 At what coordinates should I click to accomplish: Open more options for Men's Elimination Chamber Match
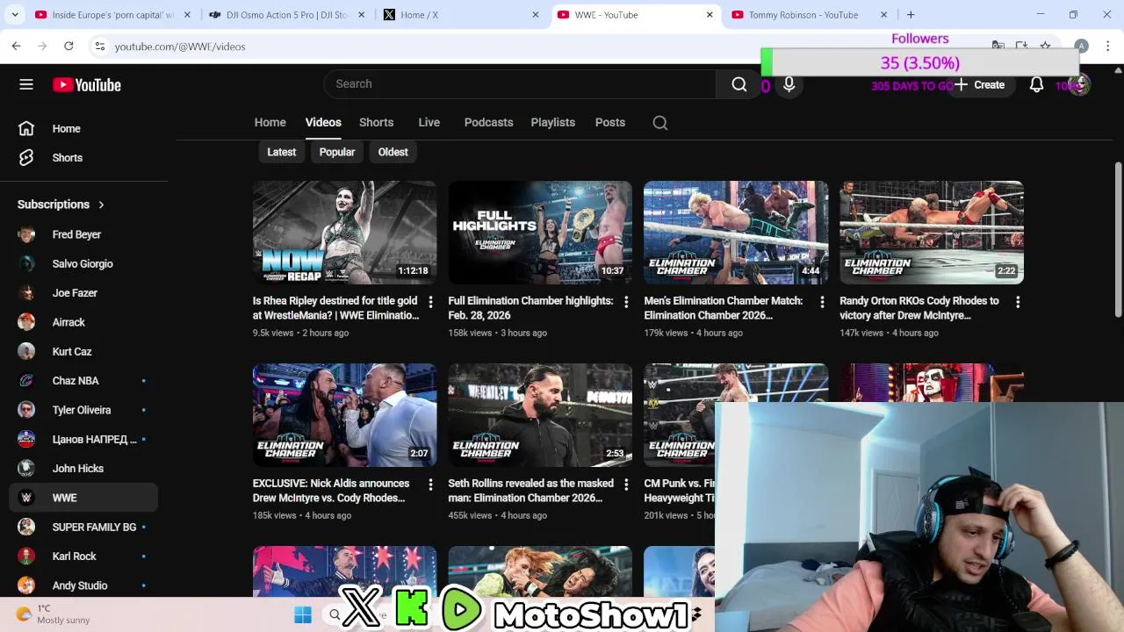pyautogui.click(x=822, y=302)
